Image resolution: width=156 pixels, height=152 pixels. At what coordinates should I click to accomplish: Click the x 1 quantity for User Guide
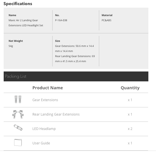tap(130, 143)
